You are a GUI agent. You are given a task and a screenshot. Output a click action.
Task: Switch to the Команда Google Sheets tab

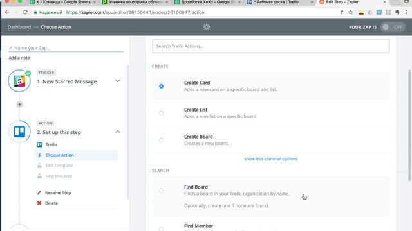point(63,2)
